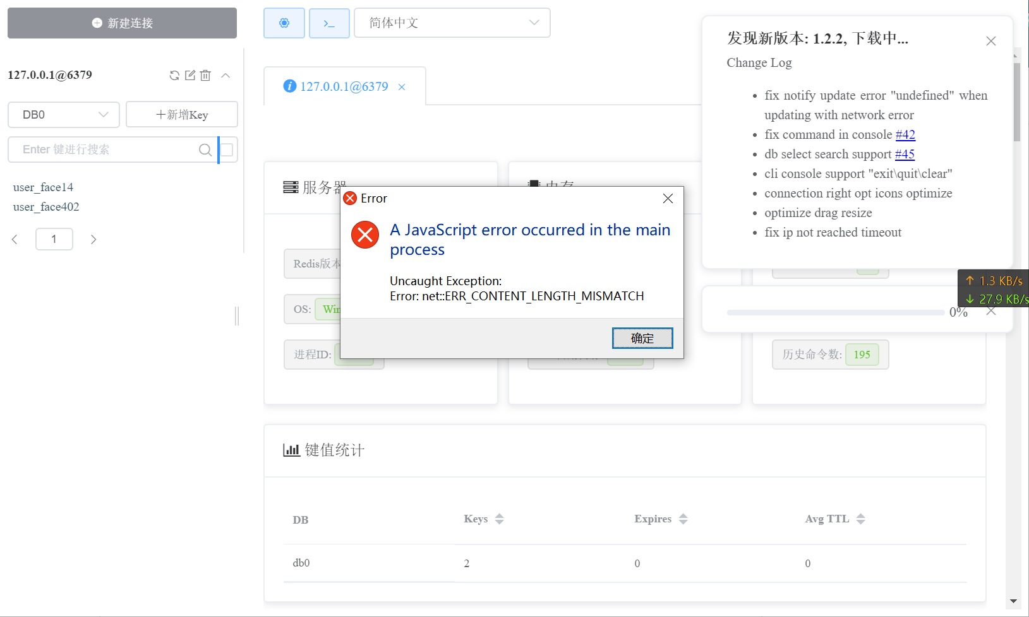Collapse the connection with the chevron arrow
Image resolution: width=1029 pixels, height=617 pixels.
pos(226,75)
